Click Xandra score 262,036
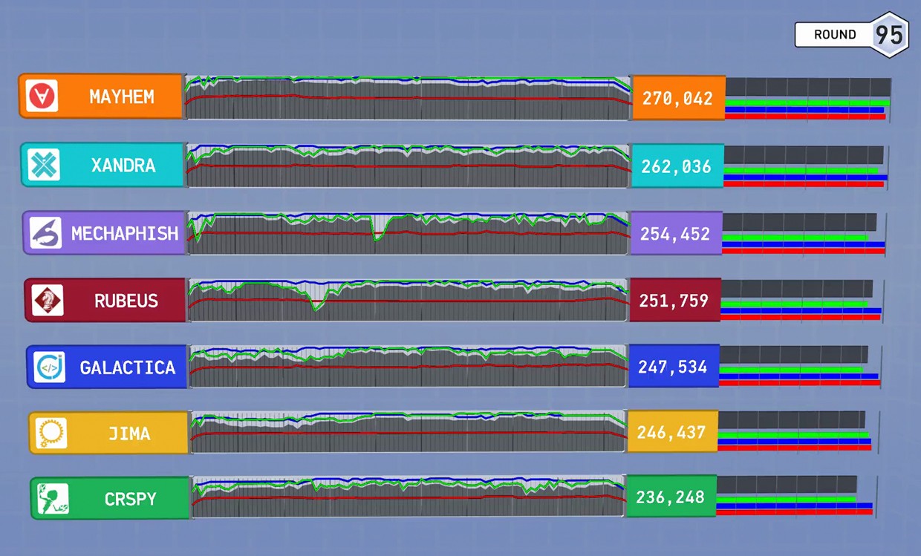The height and width of the screenshot is (556, 921). pos(677,166)
